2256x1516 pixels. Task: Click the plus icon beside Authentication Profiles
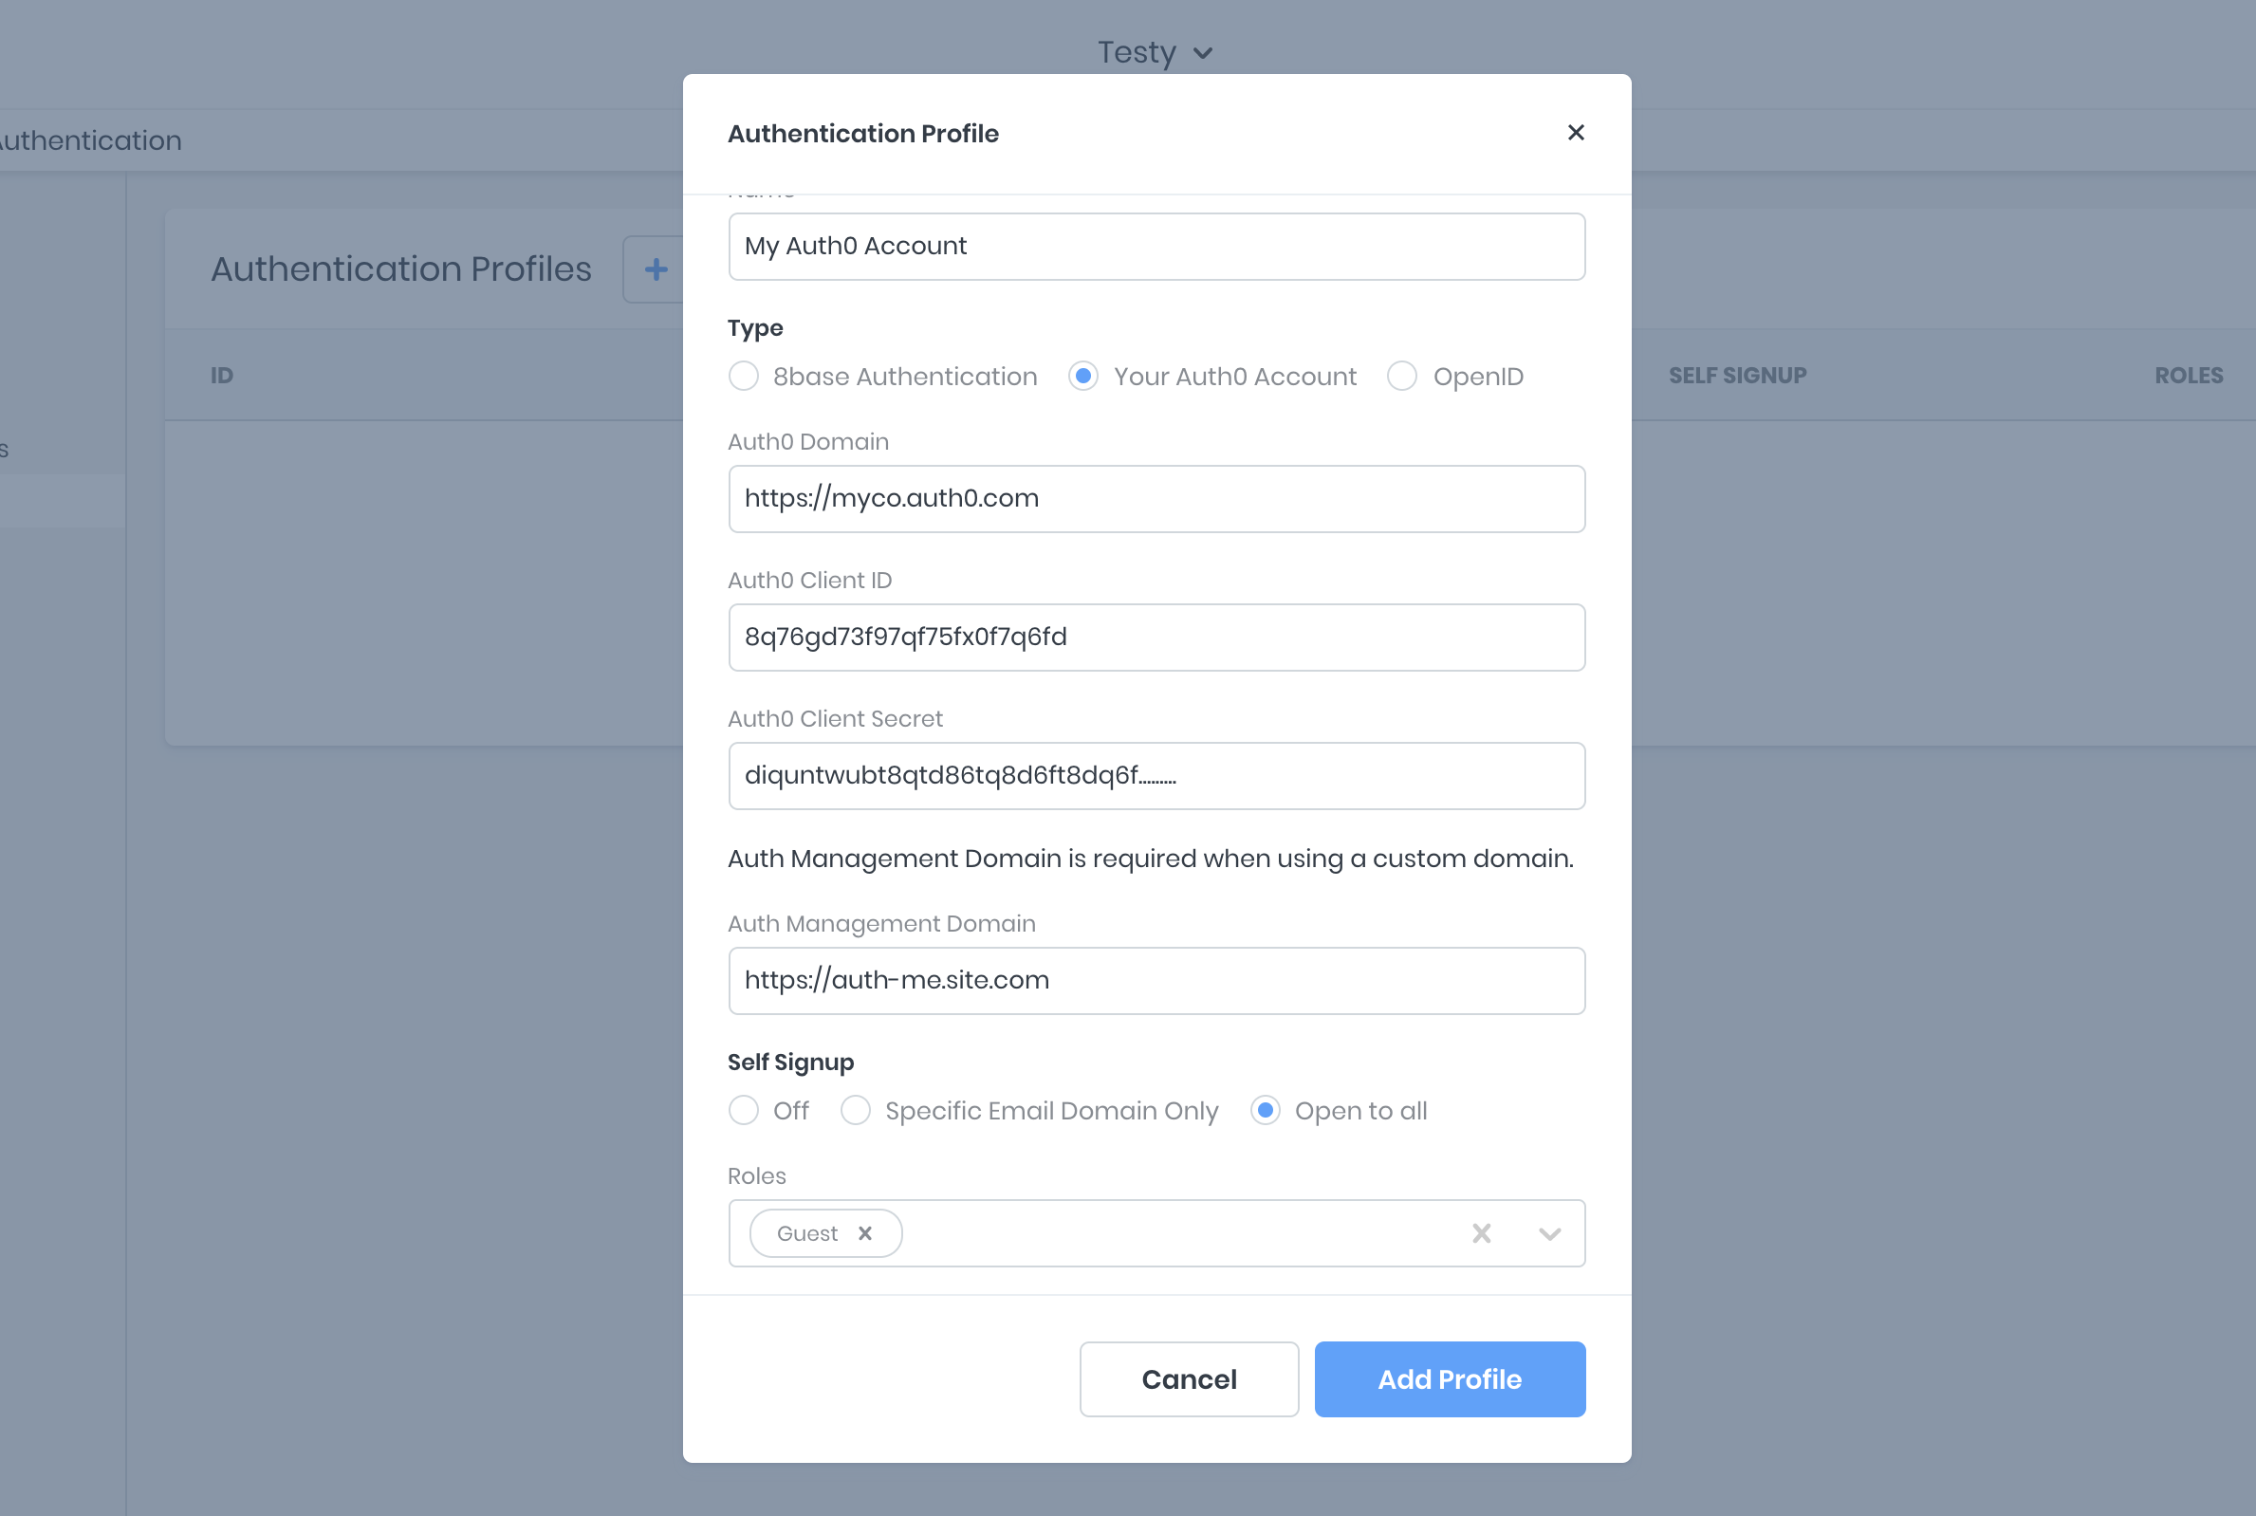(656, 269)
